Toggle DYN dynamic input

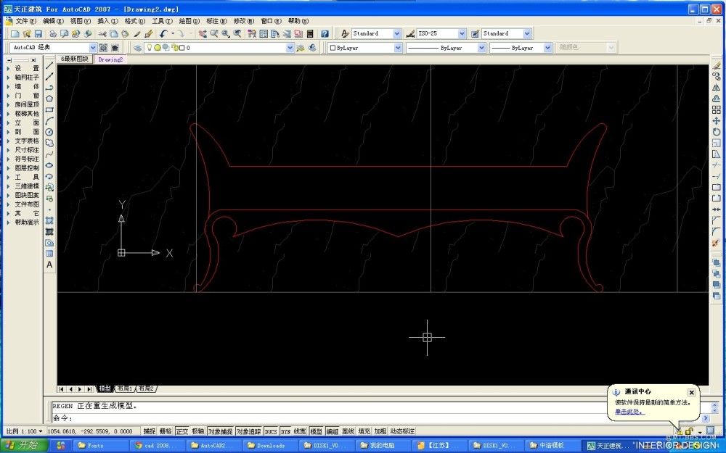(285, 431)
